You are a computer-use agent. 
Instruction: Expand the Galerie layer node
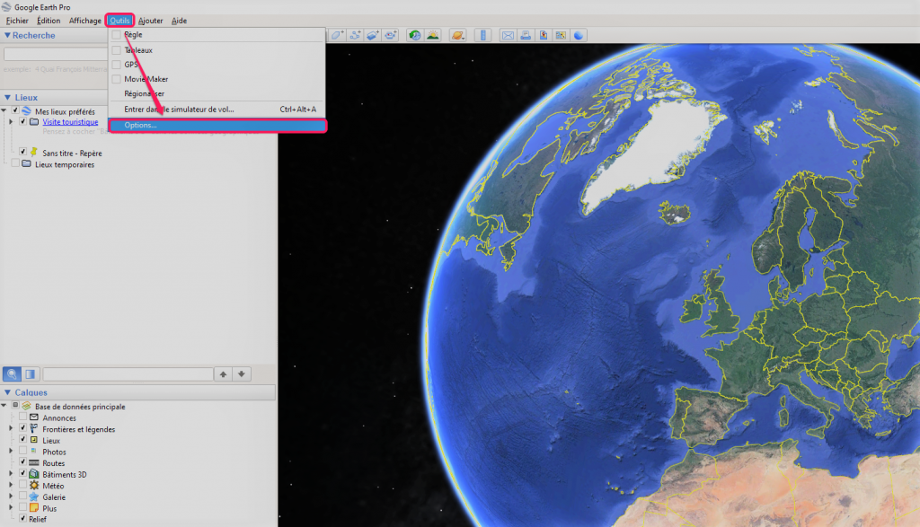[x=11, y=497]
